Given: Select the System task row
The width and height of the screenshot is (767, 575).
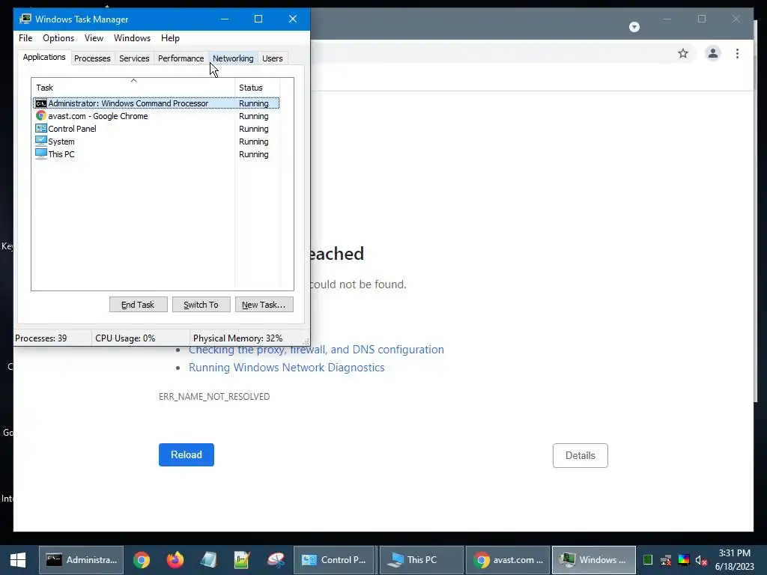Looking at the screenshot, I should coord(157,142).
